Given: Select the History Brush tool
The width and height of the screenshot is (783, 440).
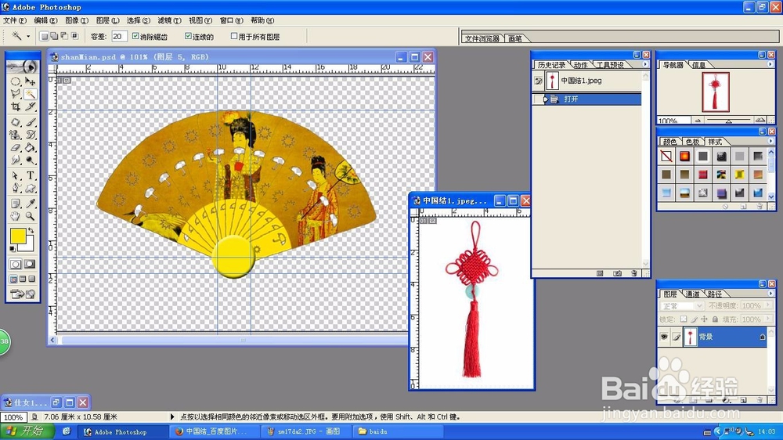Looking at the screenshot, I should coord(31,135).
